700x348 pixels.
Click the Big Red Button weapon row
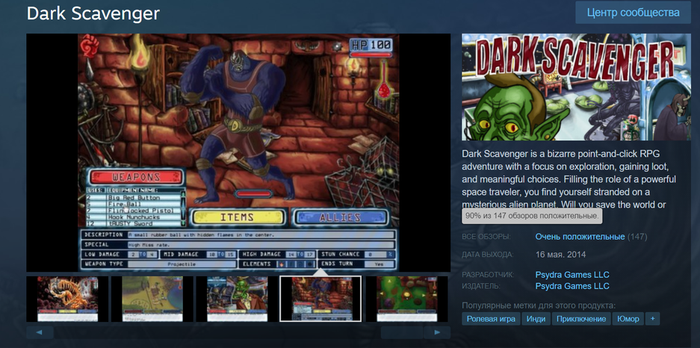pyautogui.click(x=133, y=197)
